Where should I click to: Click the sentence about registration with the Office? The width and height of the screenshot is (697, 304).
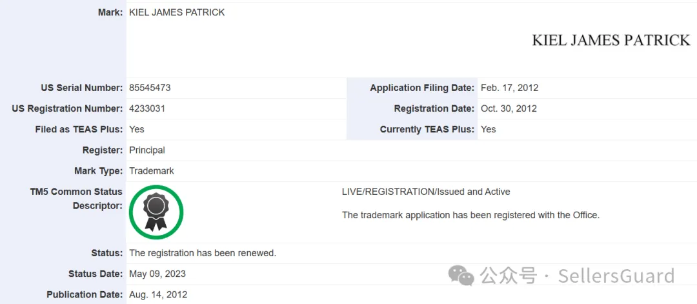coord(470,215)
